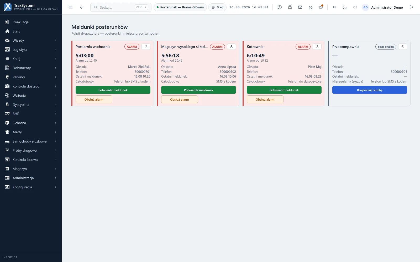Open the mail envelope icon
The width and height of the screenshot is (420, 262).
point(300,7)
